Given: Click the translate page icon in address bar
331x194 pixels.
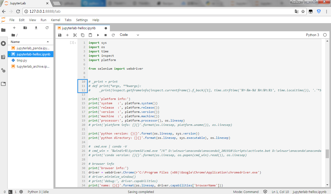Looking at the screenshot, I should coord(296,11).
